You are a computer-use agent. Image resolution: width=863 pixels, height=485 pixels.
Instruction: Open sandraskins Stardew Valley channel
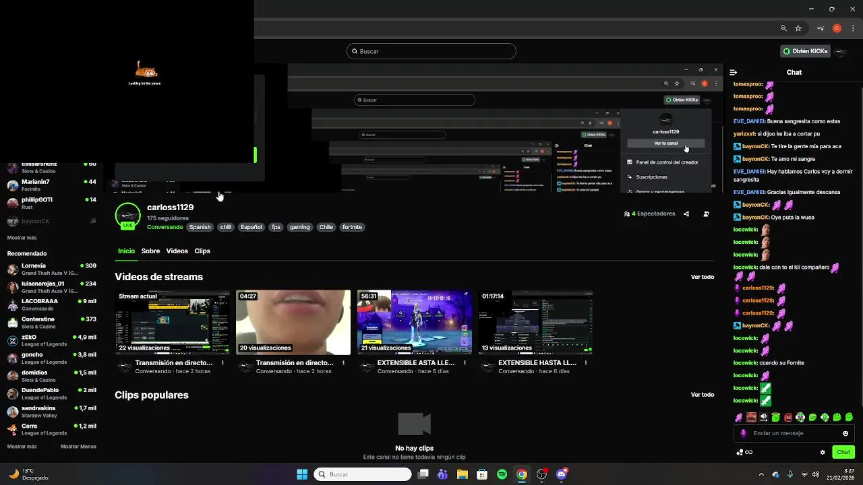click(51, 412)
